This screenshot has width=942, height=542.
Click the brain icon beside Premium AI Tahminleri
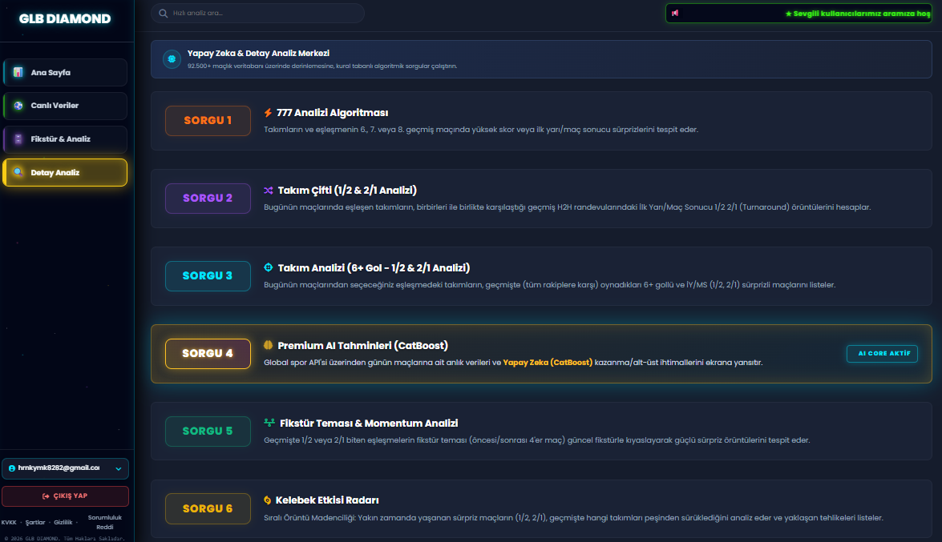tap(269, 345)
